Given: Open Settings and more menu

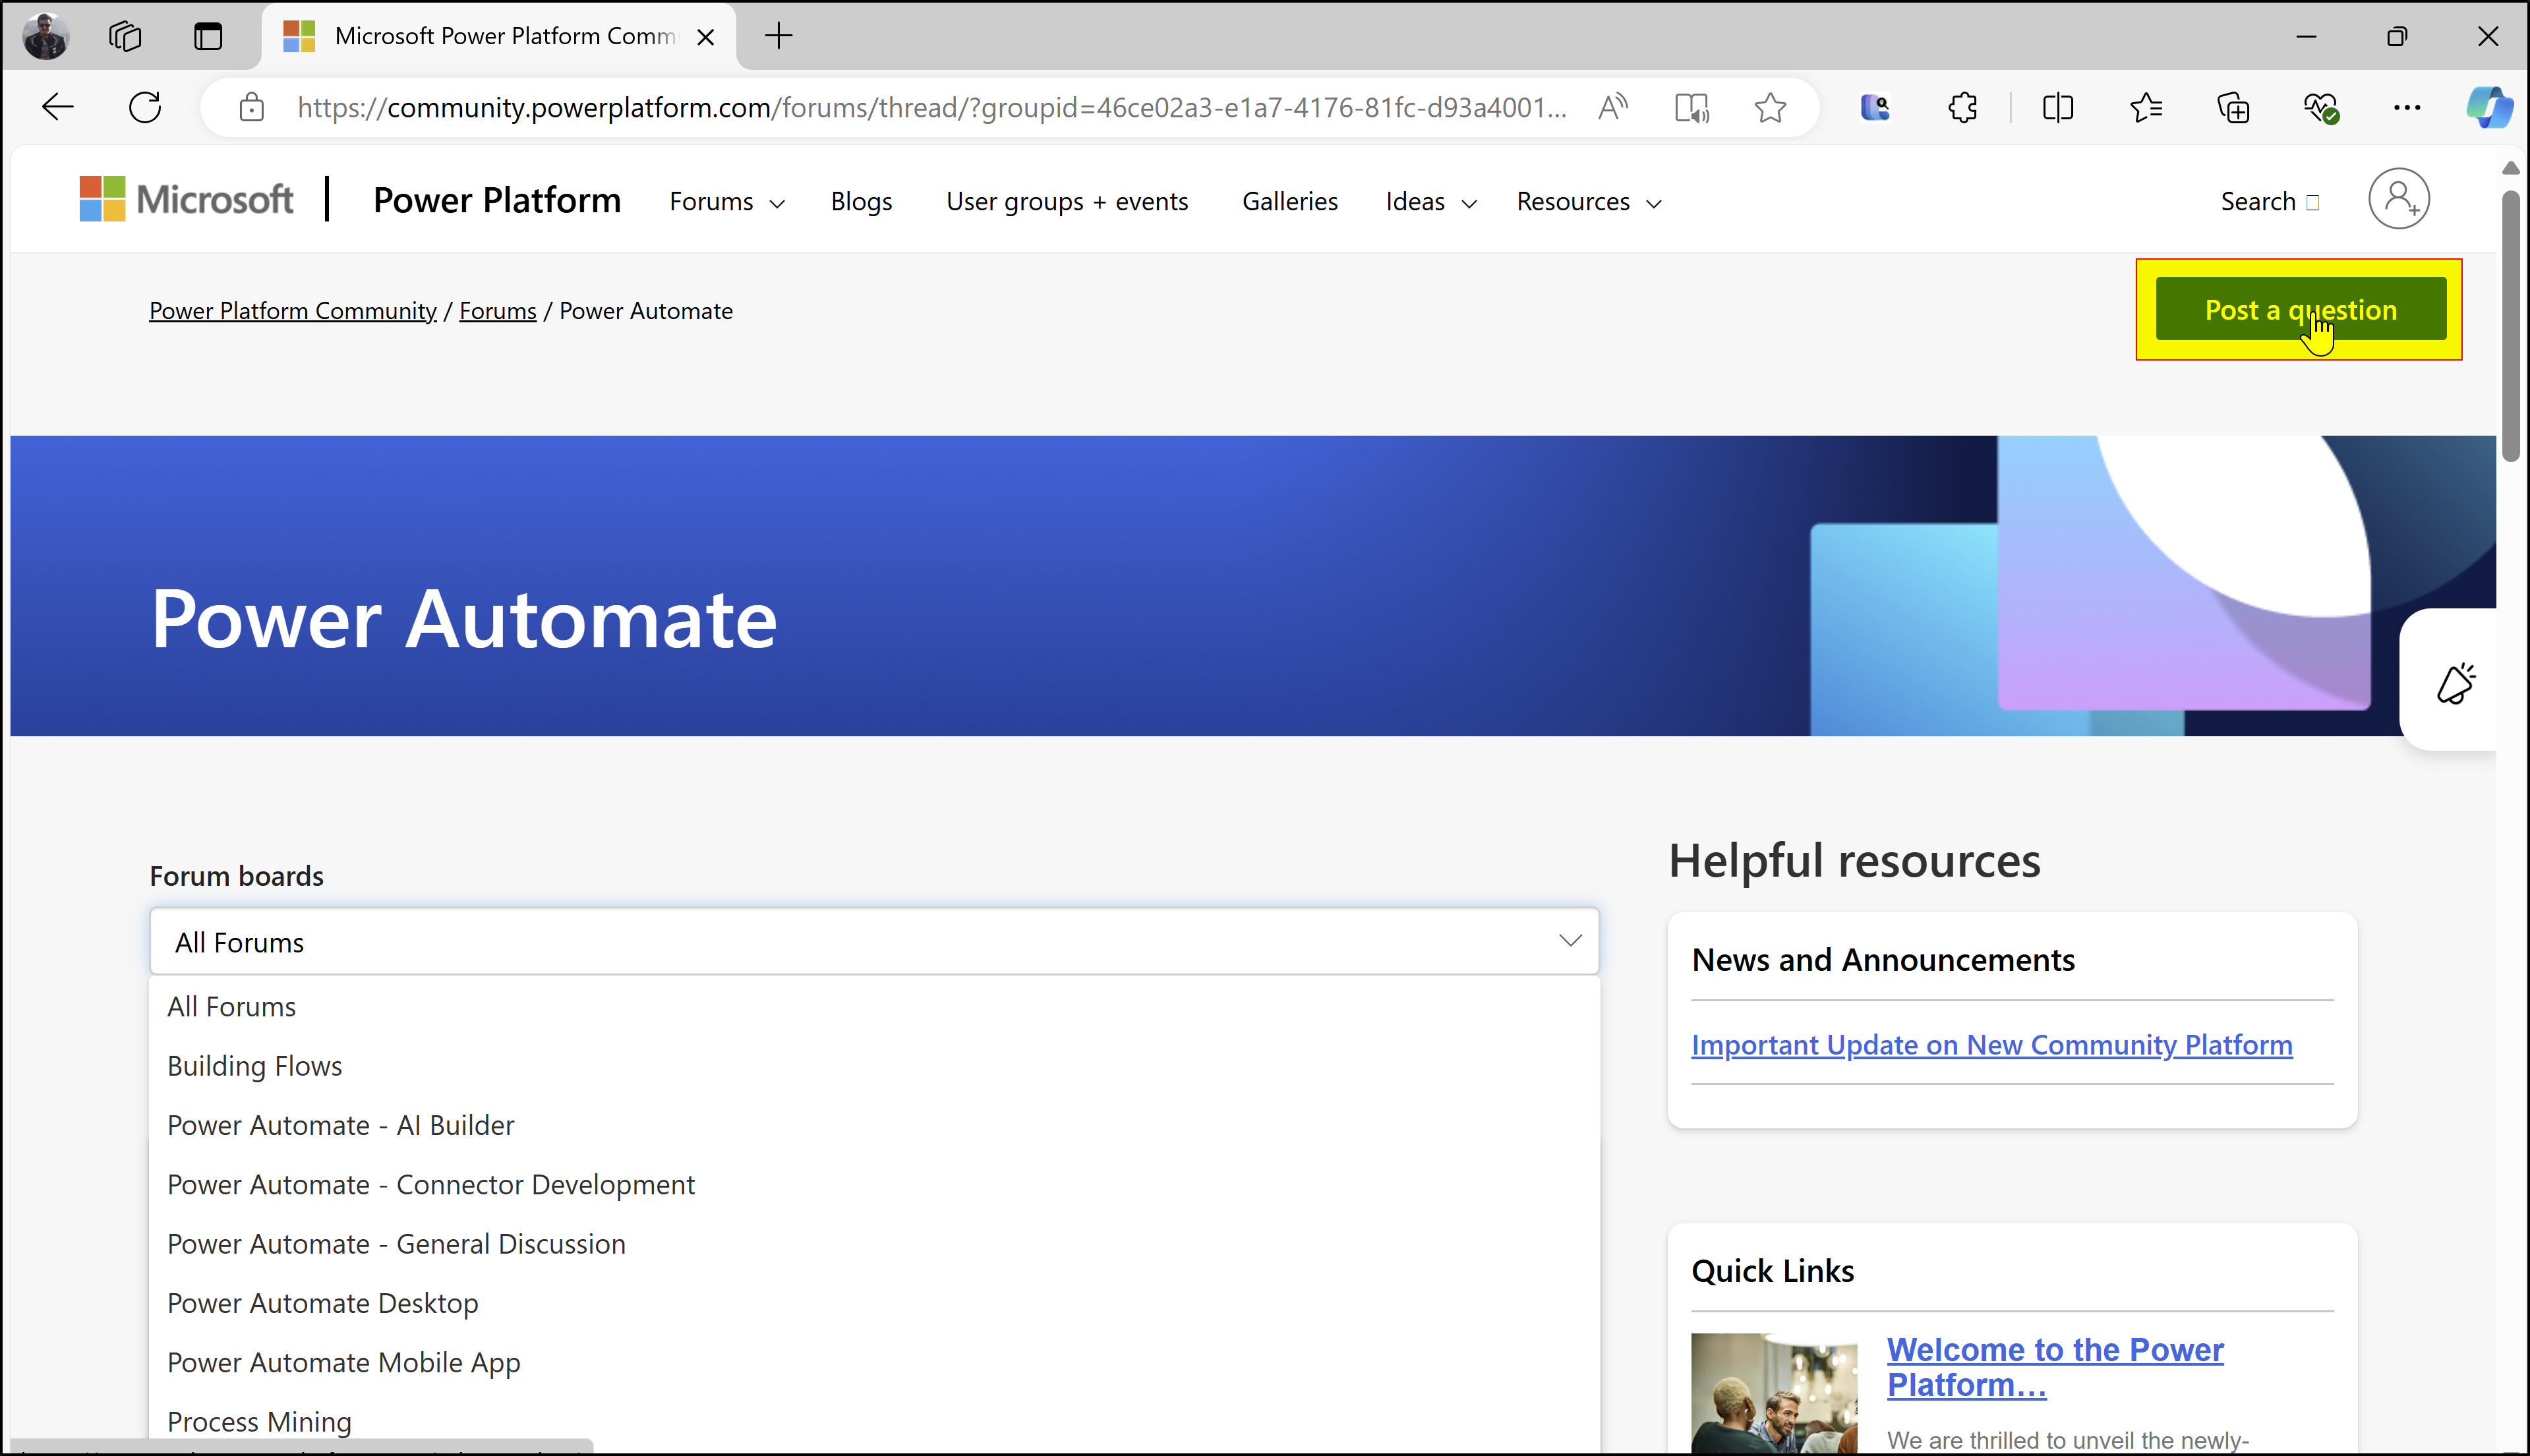Looking at the screenshot, I should pos(2407,107).
